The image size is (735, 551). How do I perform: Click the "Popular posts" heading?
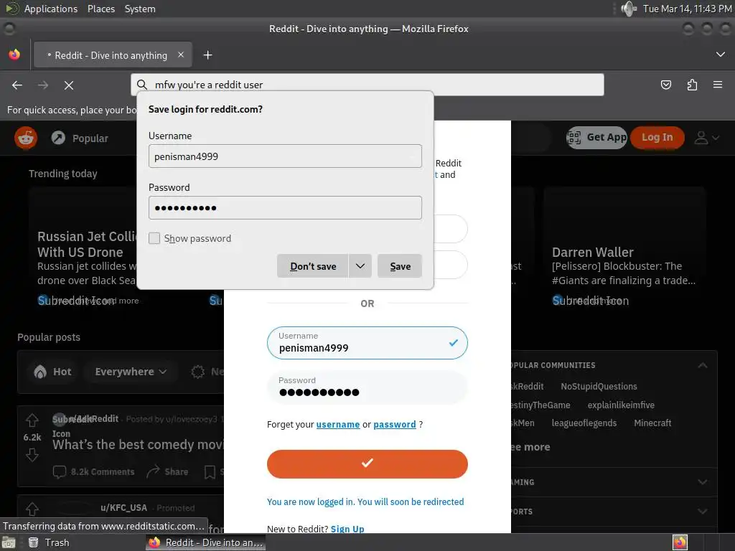click(49, 337)
